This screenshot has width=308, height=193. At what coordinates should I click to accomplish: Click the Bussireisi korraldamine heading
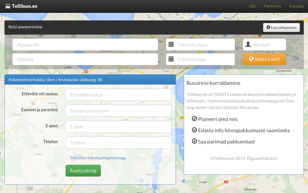[213, 83]
